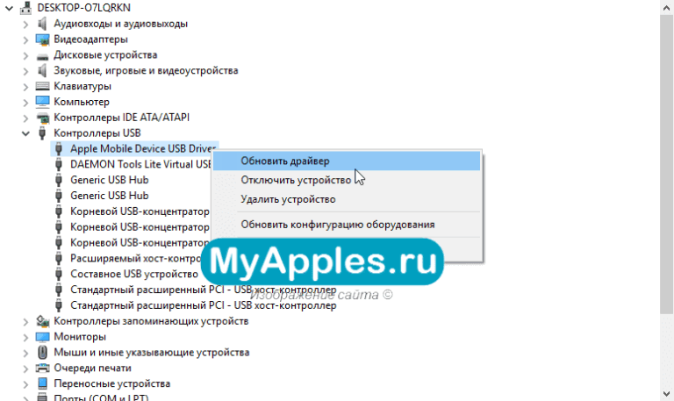This screenshot has width=674, height=401.
Task: Expand the Клавиатуры category
Action: coord(25,87)
